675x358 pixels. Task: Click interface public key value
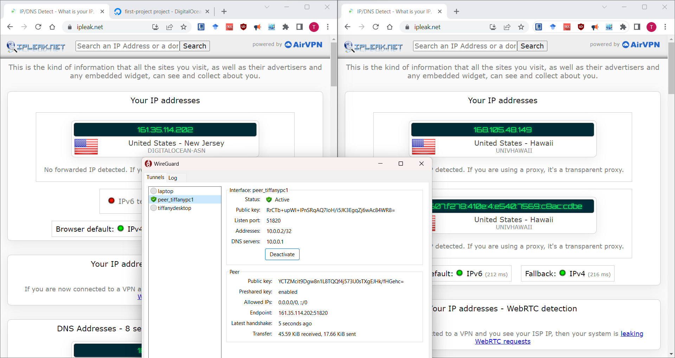pos(331,210)
